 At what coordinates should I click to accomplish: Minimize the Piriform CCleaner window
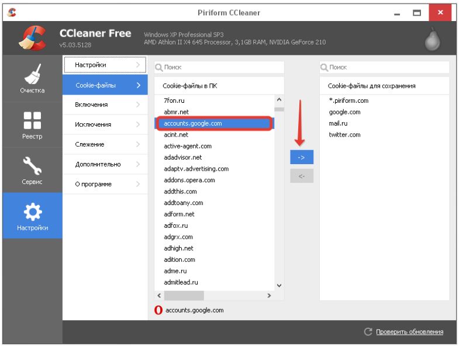pyautogui.click(x=397, y=13)
